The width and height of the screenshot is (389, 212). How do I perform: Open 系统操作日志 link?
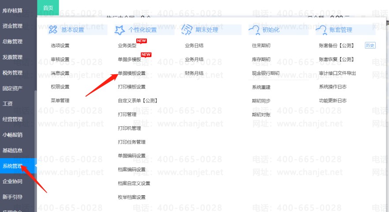pyautogui.click(x=333, y=87)
